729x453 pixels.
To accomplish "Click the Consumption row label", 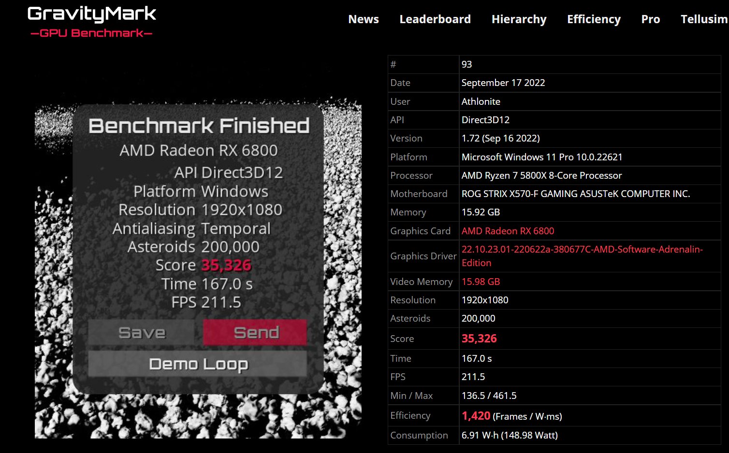I will (419, 435).
